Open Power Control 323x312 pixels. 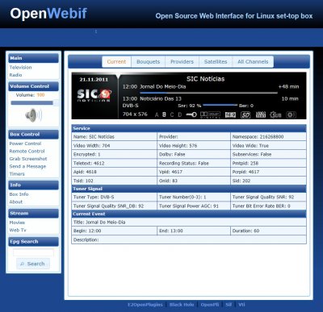[25, 144]
